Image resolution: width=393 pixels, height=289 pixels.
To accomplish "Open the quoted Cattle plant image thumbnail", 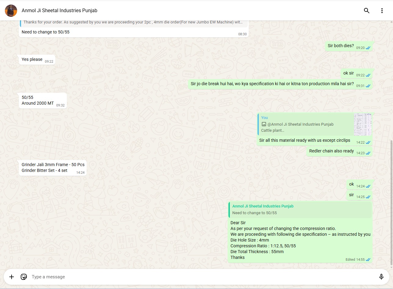I will pos(362,124).
